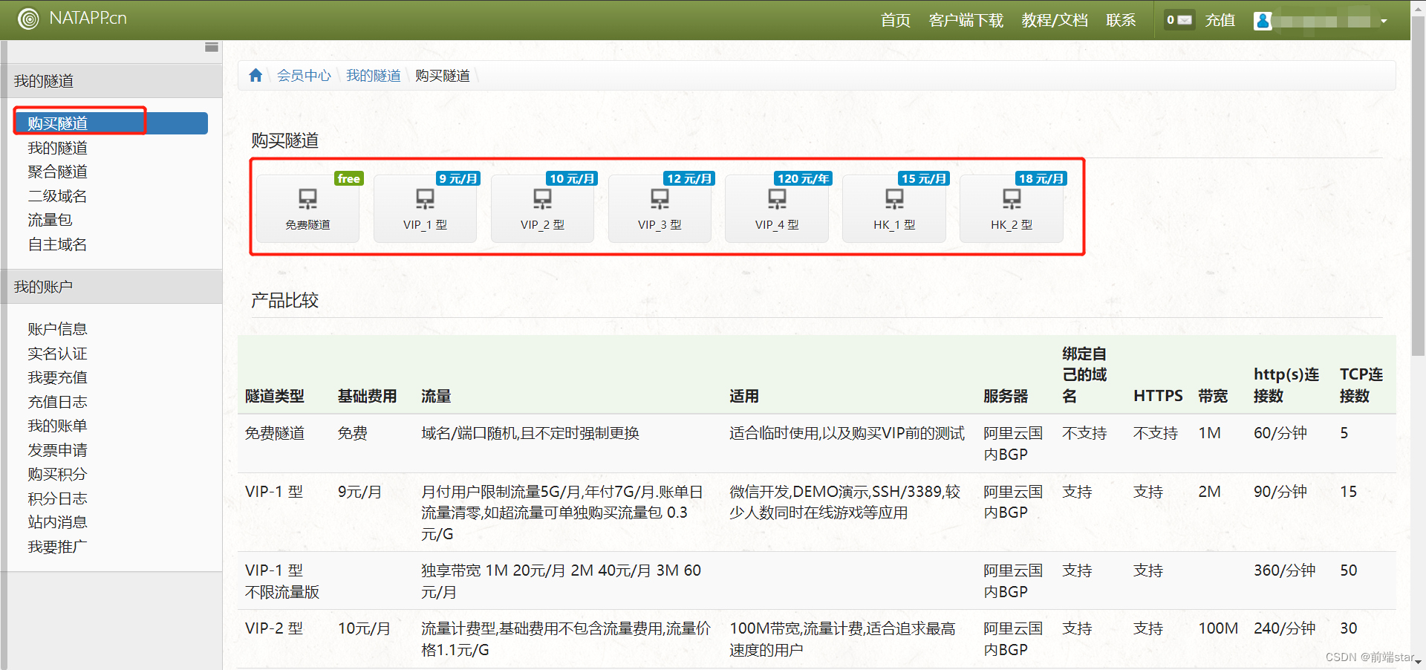
Task: Open 我要充值 sidebar link
Action: tap(57, 377)
